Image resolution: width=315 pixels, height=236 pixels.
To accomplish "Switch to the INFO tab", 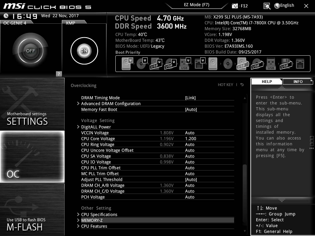I will (x=298, y=82).
